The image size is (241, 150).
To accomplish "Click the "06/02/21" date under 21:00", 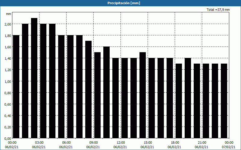I will click(202, 147).
